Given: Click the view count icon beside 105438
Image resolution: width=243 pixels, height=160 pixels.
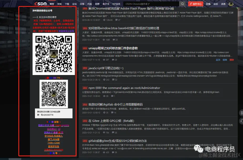Looking at the screenshot, I should 104,20.
